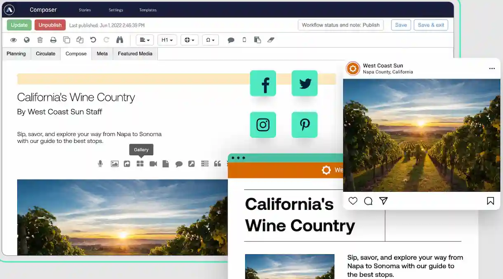Click the Gallery grid insert icon
This screenshot has width=503, height=279.
tap(140, 164)
